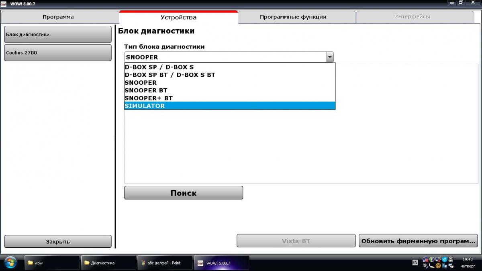The width and height of the screenshot is (482, 271).
Task: Switch to the Программа tab
Action: click(60, 17)
